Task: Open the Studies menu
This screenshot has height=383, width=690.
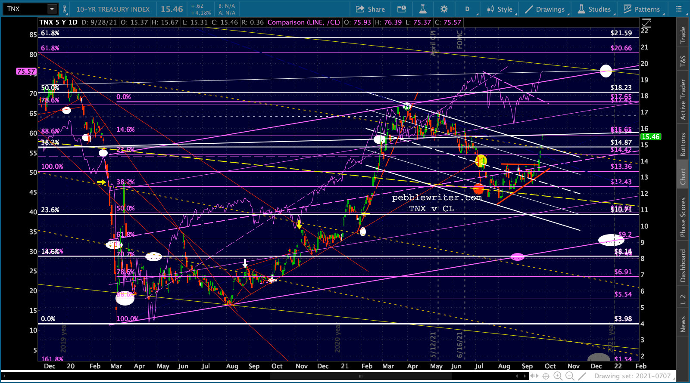Action: click(594, 9)
